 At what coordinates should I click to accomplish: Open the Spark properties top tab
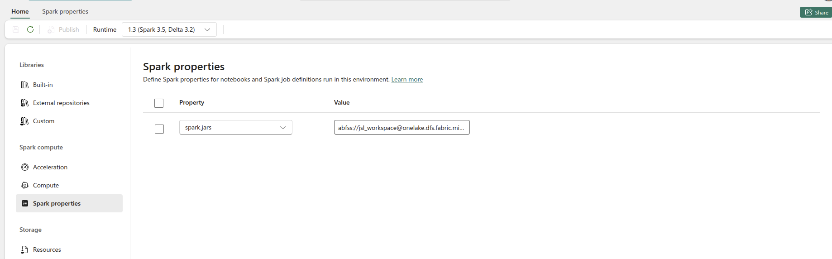tap(65, 11)
